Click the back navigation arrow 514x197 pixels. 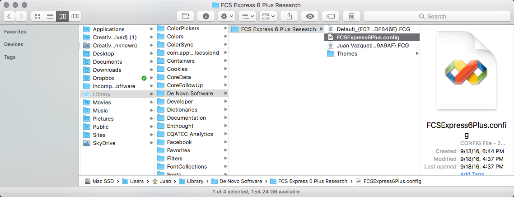(9, 16)
